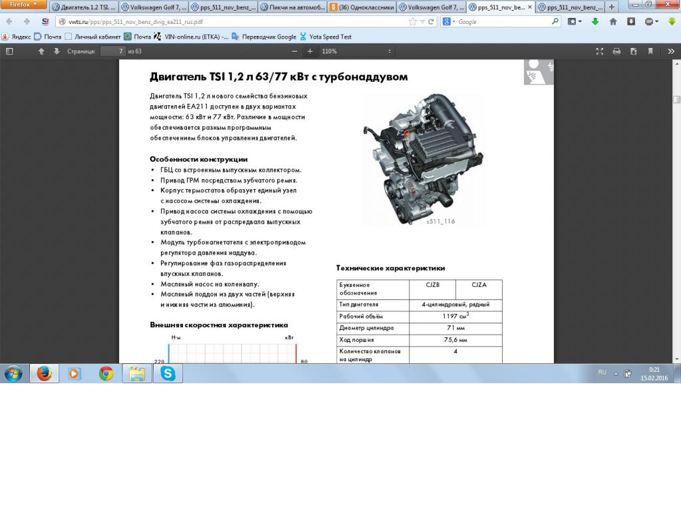
Task: Open the bookmarks menu toolbar icon
Action: (x=575, y=22)
